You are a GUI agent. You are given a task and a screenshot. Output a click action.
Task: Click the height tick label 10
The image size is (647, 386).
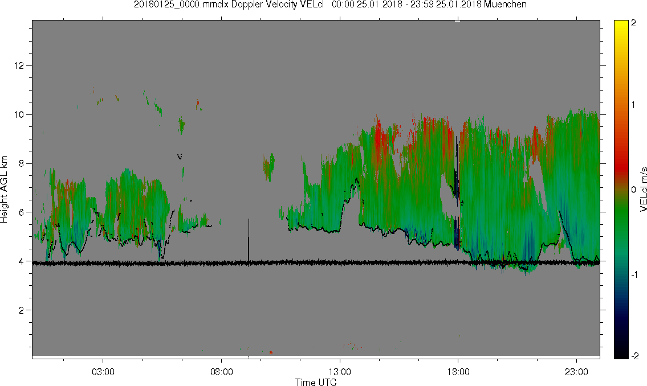[19, 114]
